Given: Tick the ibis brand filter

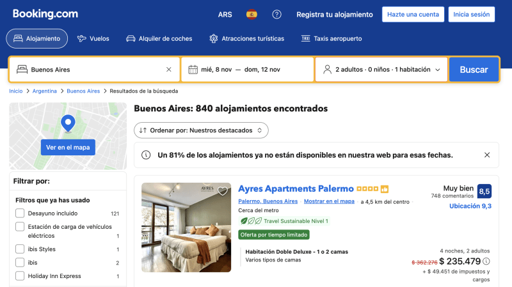Looking at the screenshot, I should click(20, 263).
